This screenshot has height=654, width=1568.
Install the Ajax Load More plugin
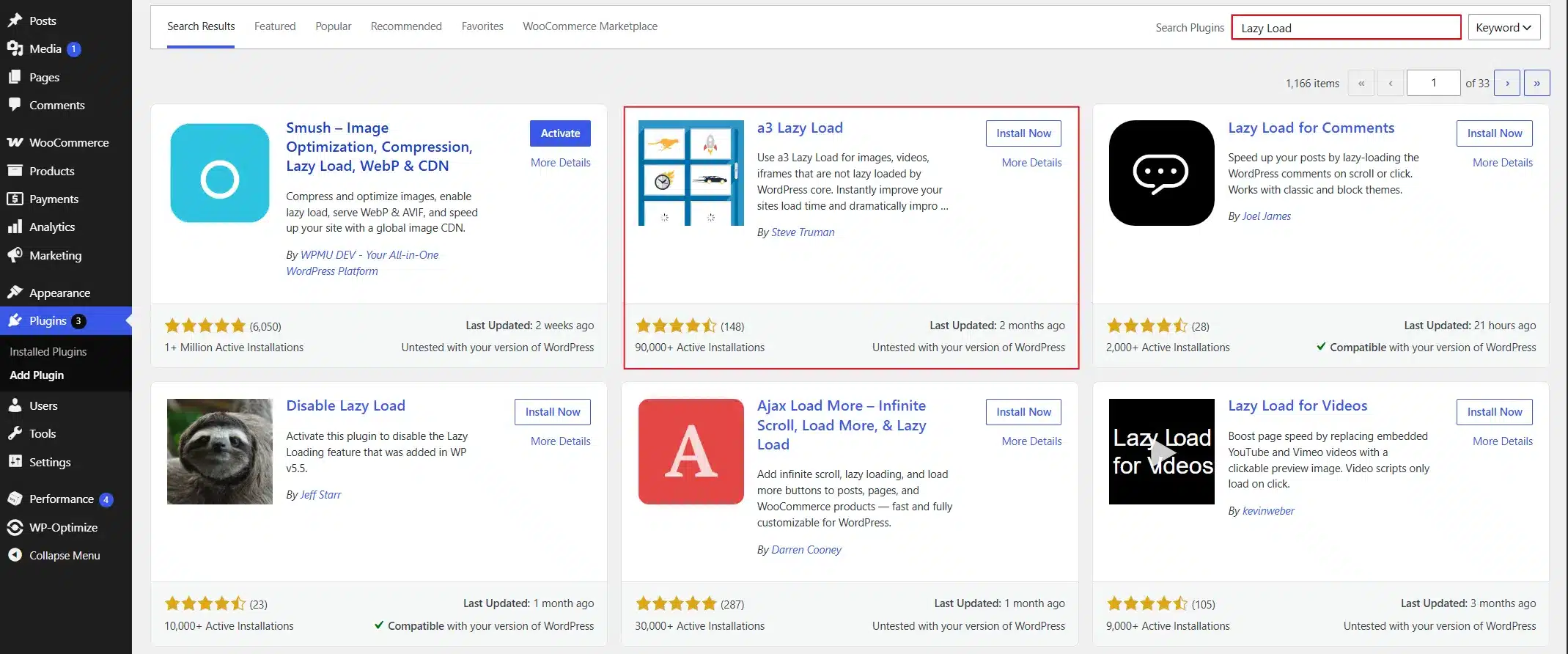(x=1023, y=412)
